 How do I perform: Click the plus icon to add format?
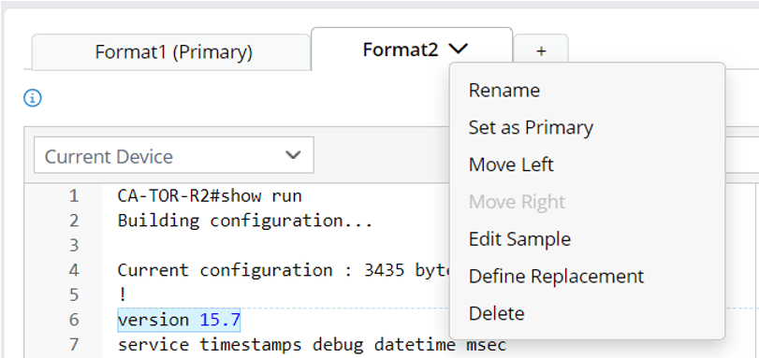click(x=541, y=51)
